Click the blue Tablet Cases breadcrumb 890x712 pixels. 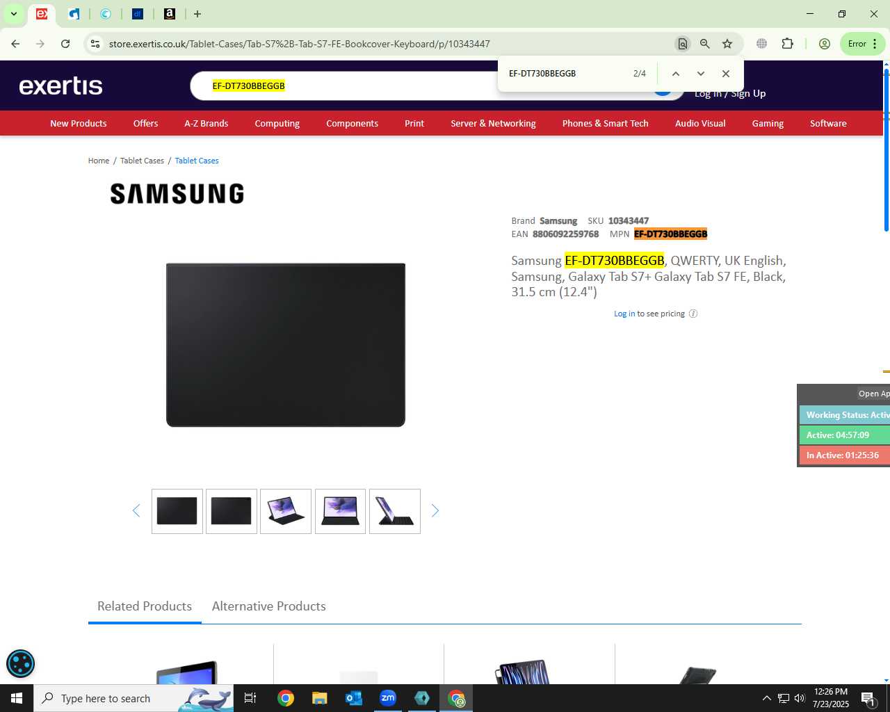tap(197, 161)
